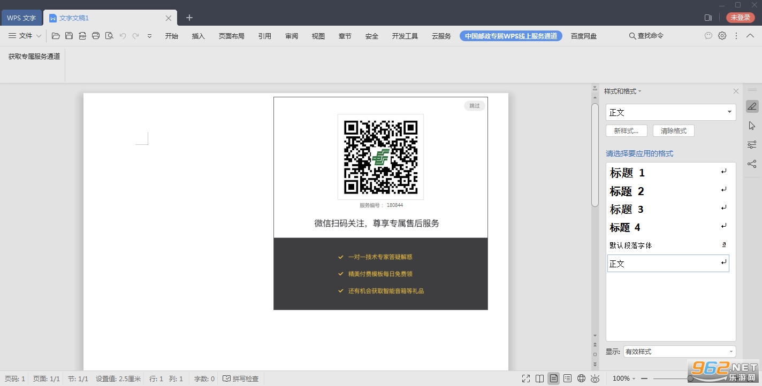Print the document with the printer icon

96,36
